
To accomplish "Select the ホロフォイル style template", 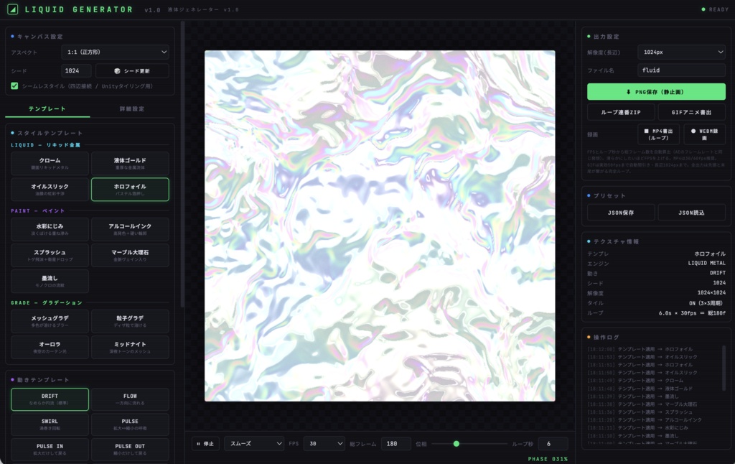I will tap(130, 190).
